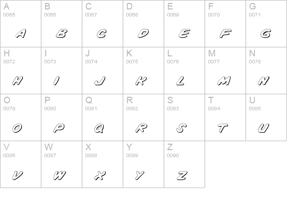Select the X glyph preview
Image resolution: width=287 pixels, height=210 pixels.
(100, 175)
